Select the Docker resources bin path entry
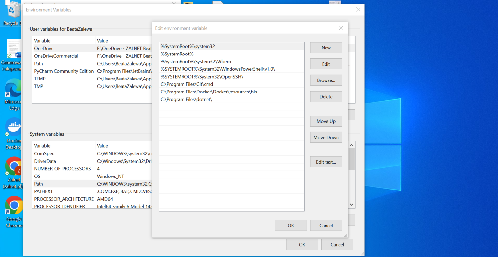This screenshot has width=498, height=257. (209, 92)
